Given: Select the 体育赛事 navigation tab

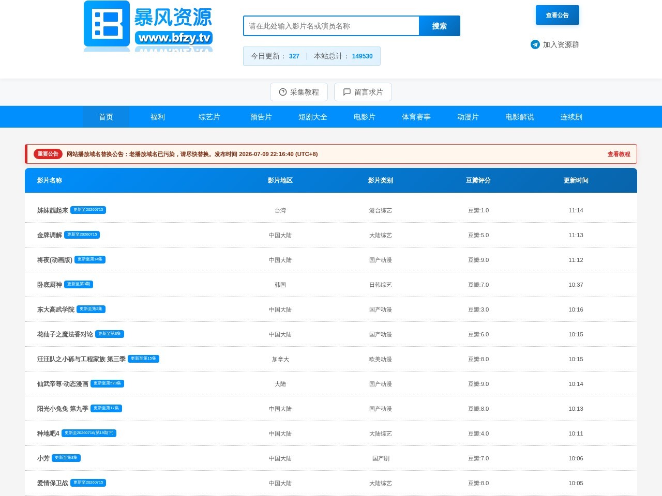Looking at the screenshot, I should pos(416,117).
